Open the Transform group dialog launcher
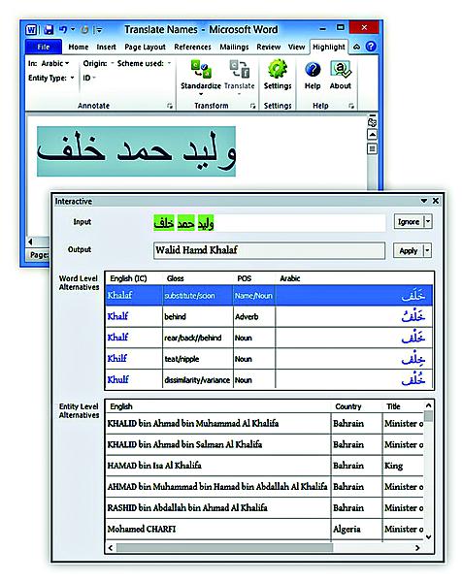The width and height of the screenshot is (462, 582). [x=253, y=106]
